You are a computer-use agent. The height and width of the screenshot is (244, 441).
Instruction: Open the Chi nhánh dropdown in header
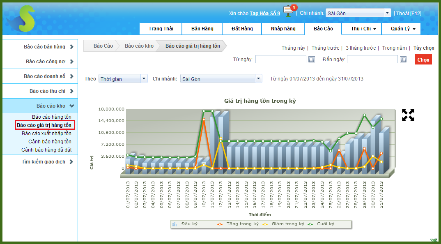coord(358,13)
